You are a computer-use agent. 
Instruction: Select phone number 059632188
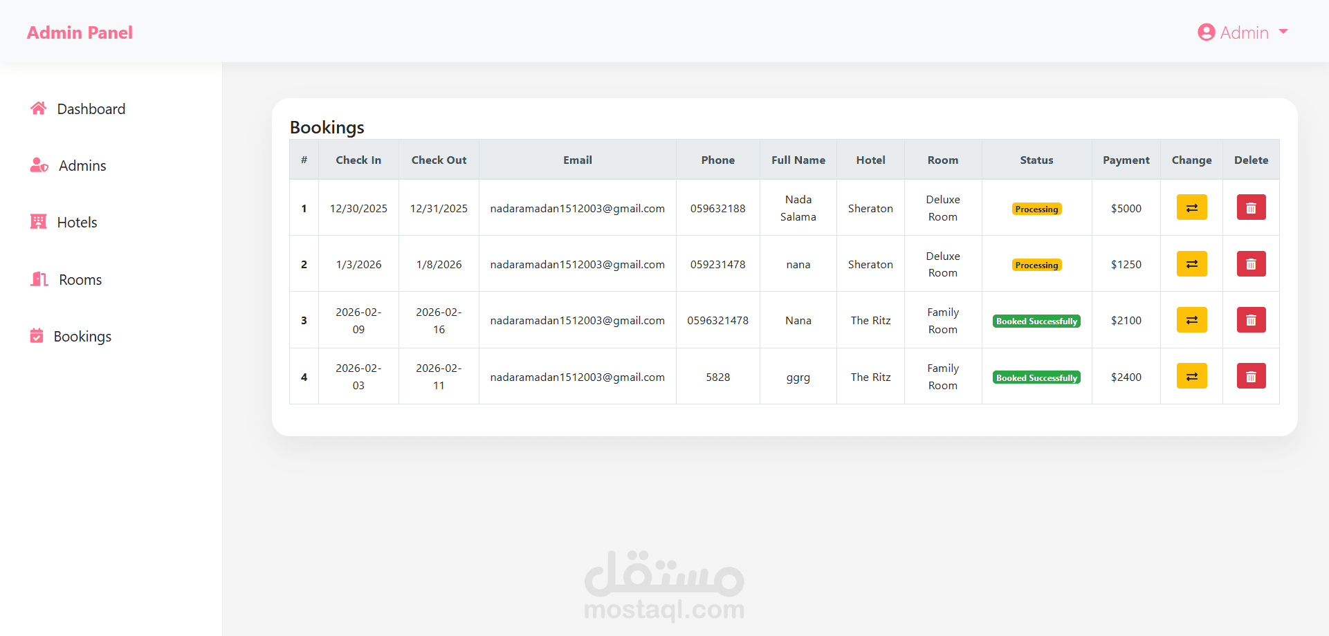pyautogui.click(x=717, y=208)
